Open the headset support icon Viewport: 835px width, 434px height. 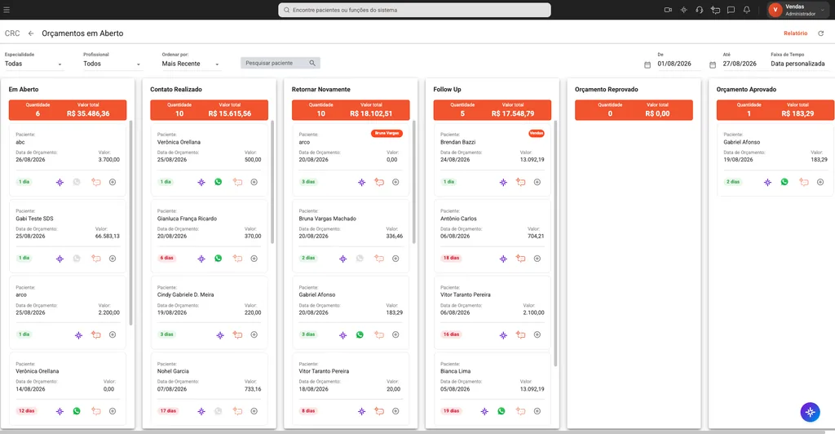click(x=699, y=10)
